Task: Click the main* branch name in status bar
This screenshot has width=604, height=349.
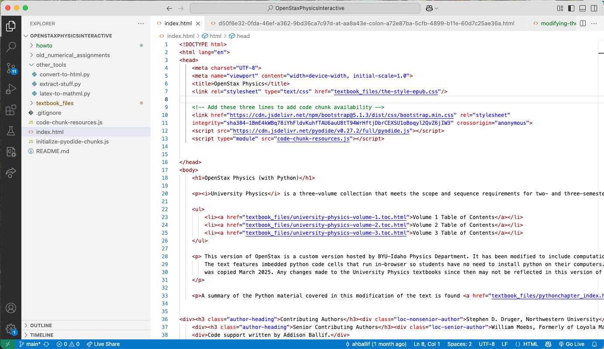Action: 31,344
